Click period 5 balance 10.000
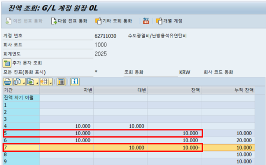 (x=190, y=133)
